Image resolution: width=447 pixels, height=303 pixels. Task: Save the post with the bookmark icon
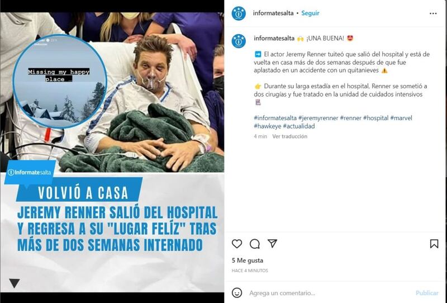coord(434,244)
